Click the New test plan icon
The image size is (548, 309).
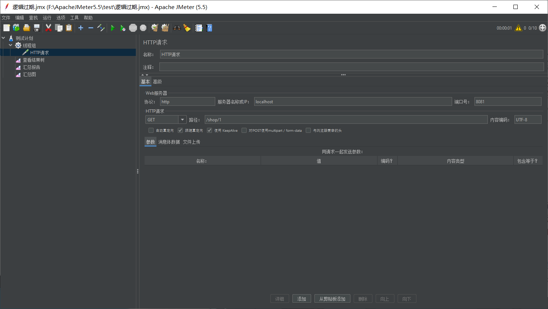pos(6,28)
